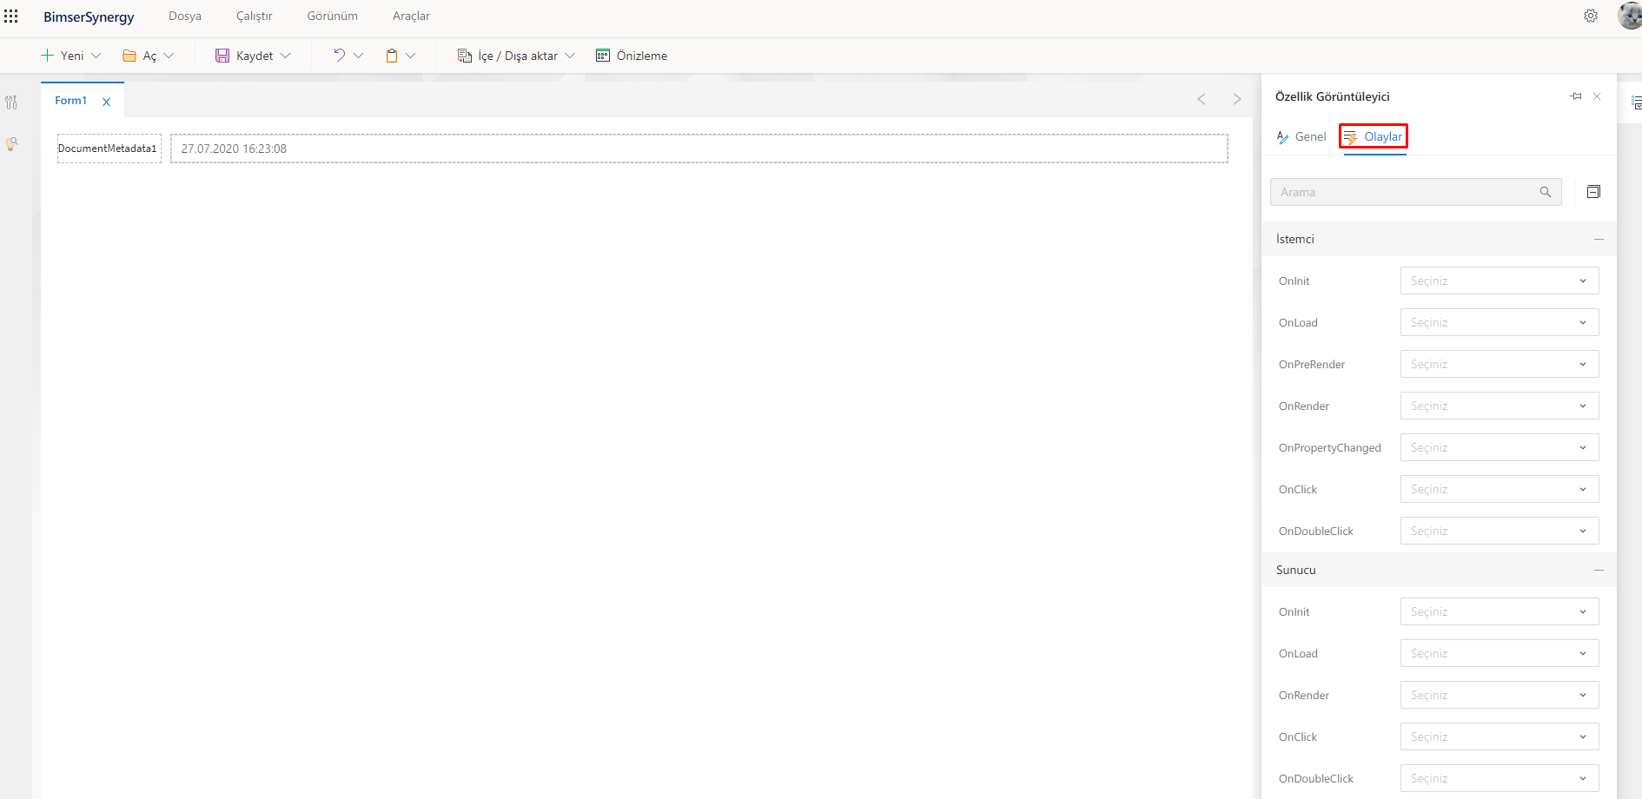Close the Form1 tab
Viewport: 1642px width, 799px height.
(x=106, y=102)
